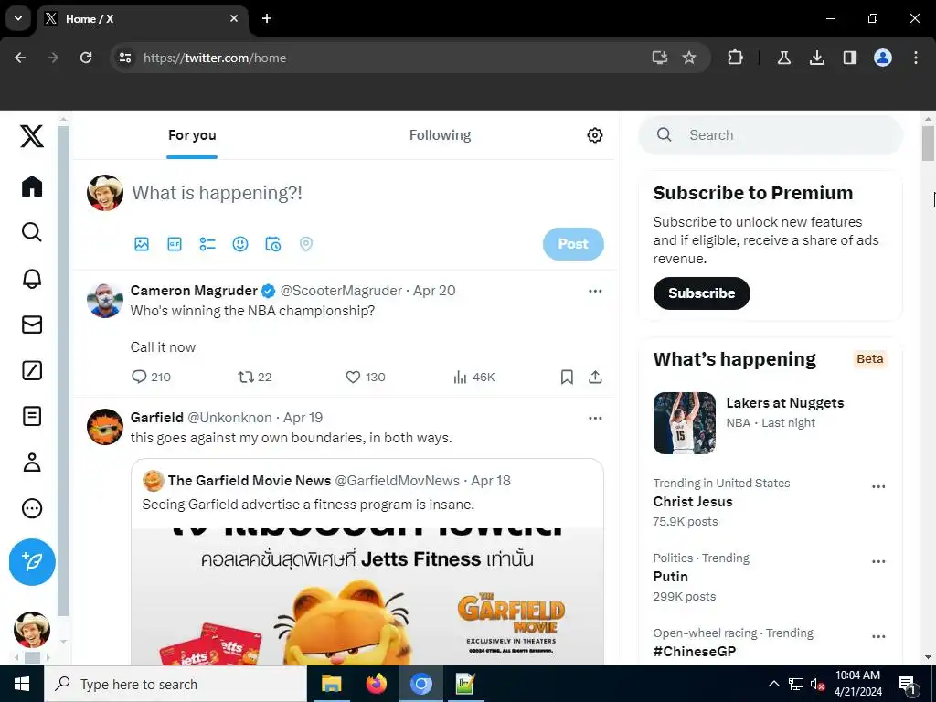The height and width of the screenshot is (702, 936).
Task: Open Chrome three-dot menu
Action: 916,58
